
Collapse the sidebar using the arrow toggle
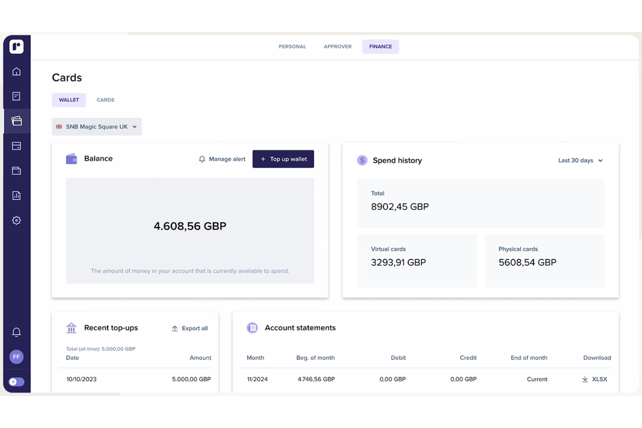point(16,382)
